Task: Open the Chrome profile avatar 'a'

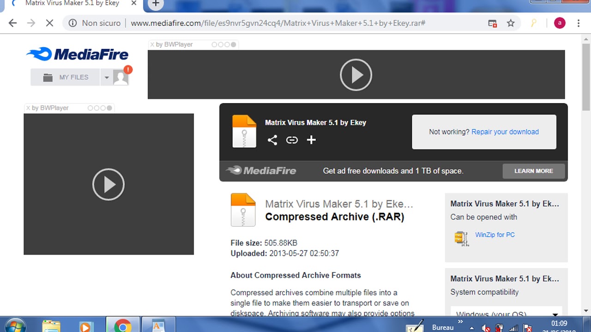Action: tap(560, 23)
